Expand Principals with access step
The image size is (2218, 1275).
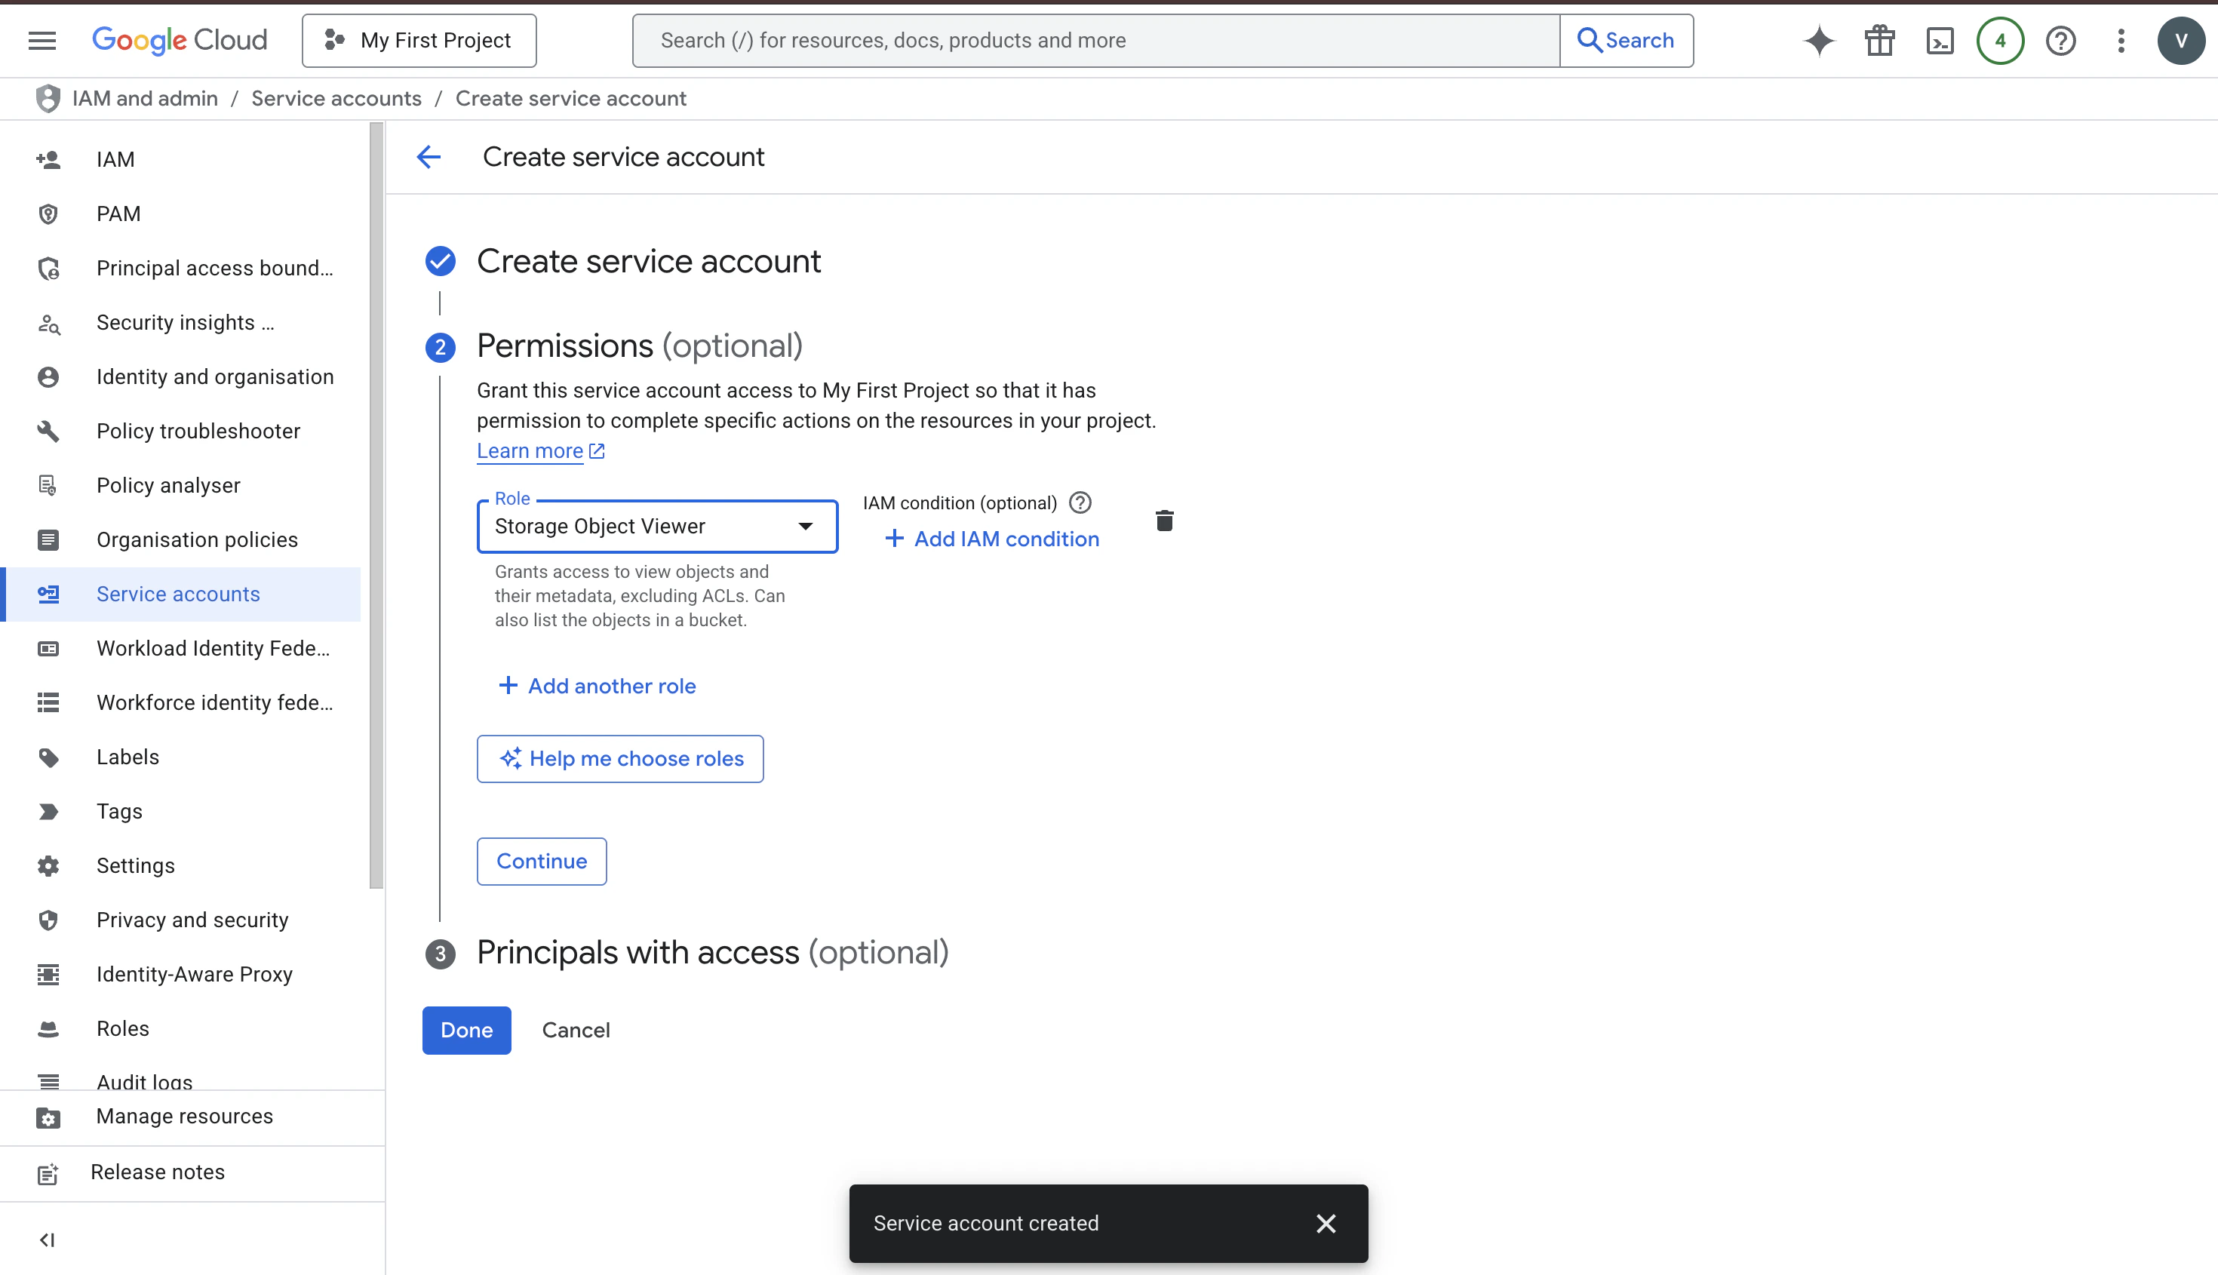click(712, 953)
